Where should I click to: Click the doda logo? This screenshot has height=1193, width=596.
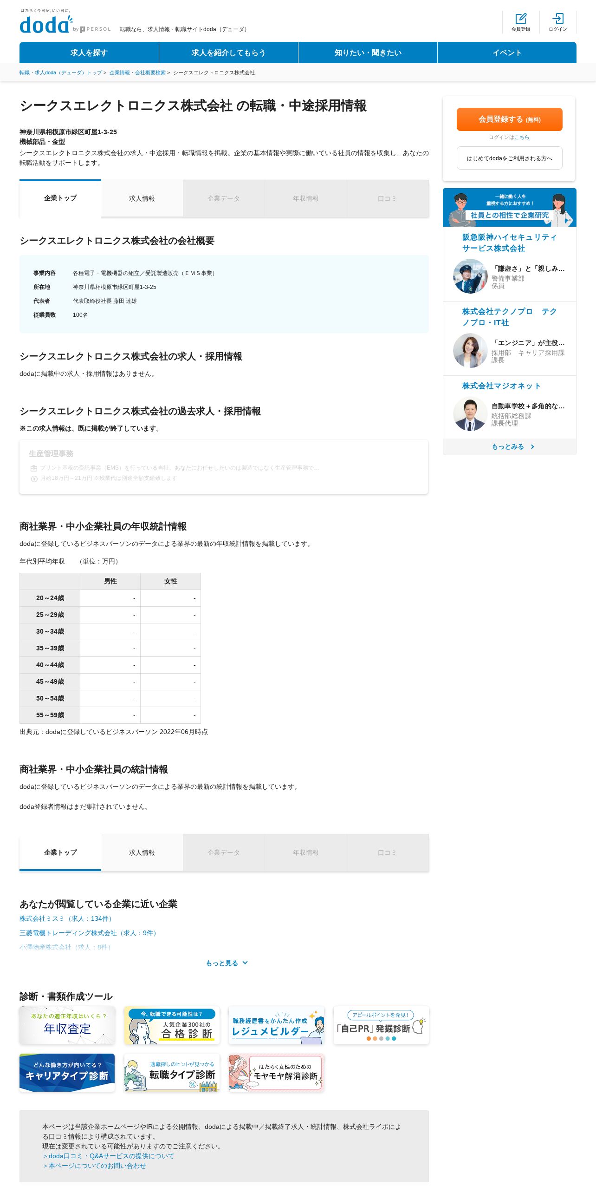(46, 24)
